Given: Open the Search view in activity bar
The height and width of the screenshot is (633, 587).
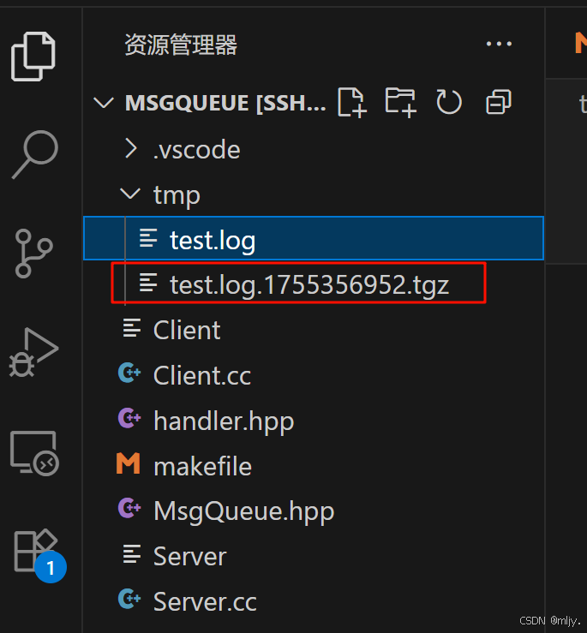Looking at the screenshot, I should [35, 154].
